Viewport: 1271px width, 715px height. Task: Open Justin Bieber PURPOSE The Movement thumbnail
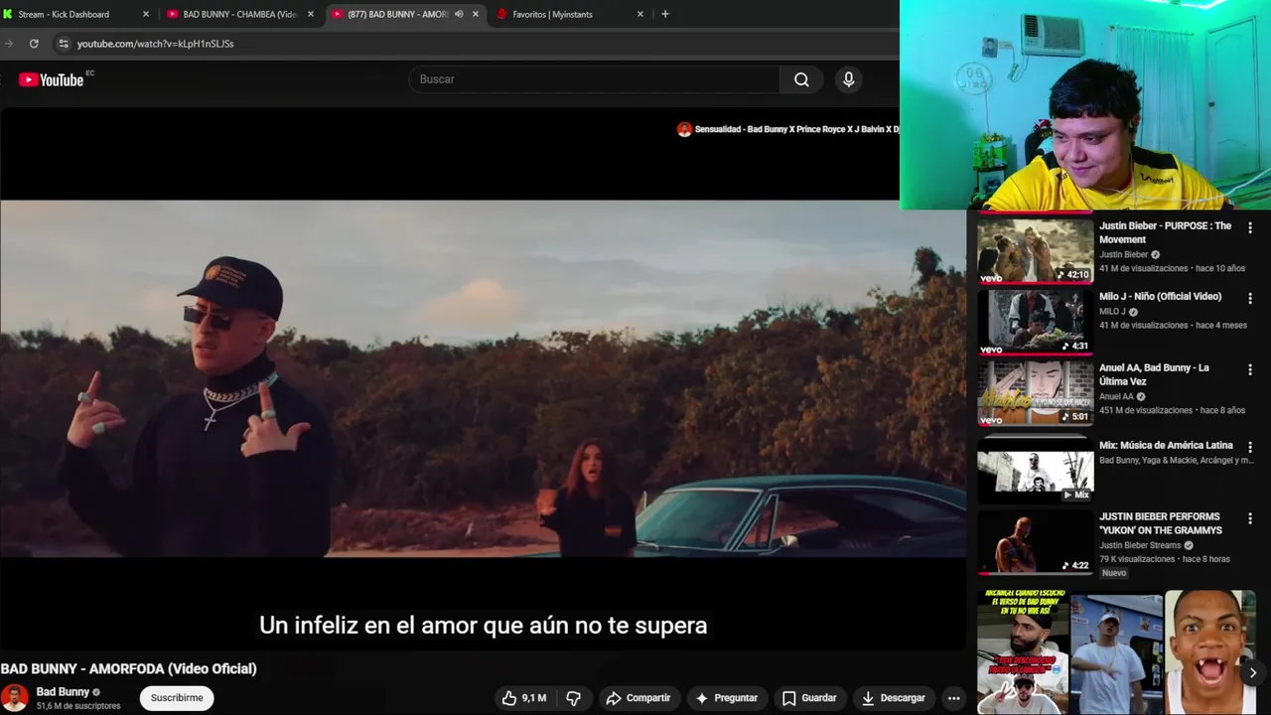click(1035, 250)
